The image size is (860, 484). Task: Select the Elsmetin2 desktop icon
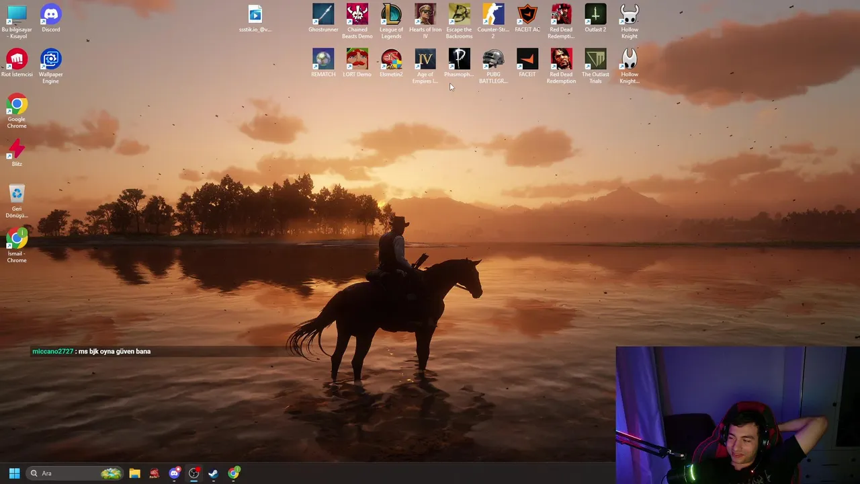point(391,63)
